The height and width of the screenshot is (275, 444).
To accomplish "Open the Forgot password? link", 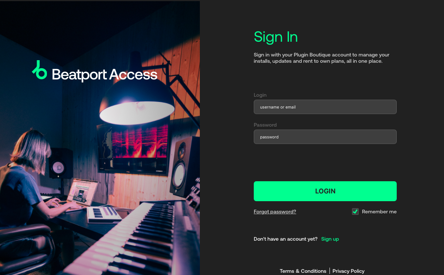I will tap(275, 212).
